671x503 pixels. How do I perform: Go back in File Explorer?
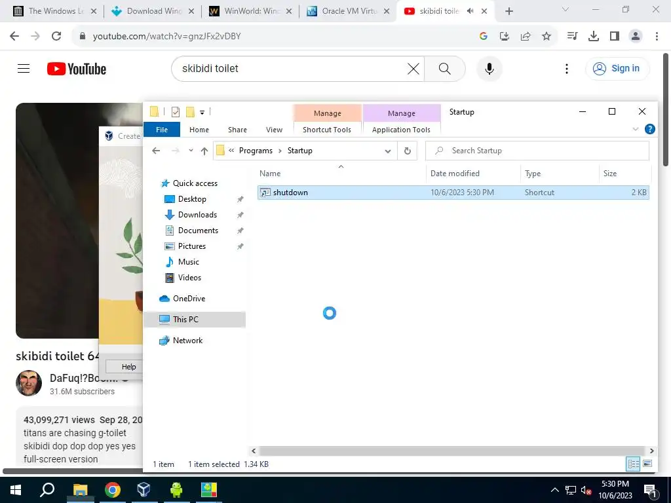click(x=156, y=151)
